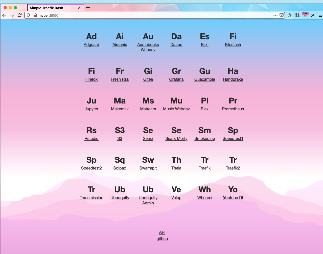Click the insecure connection padlock icon
323x254 pixels.
pyautogui.click(x=35, y=15)
